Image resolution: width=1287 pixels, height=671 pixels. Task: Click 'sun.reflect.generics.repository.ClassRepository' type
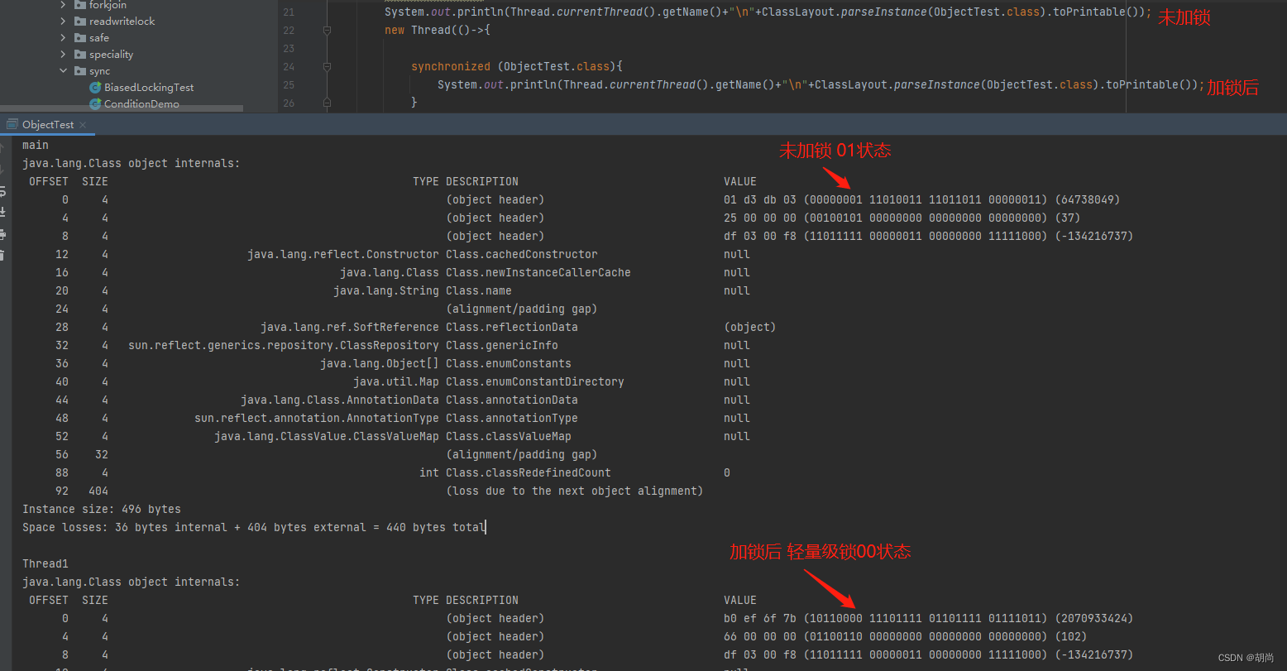pyautogui.click(x=284, y=345)
